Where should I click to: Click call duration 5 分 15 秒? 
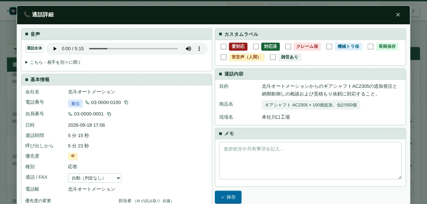78,135
